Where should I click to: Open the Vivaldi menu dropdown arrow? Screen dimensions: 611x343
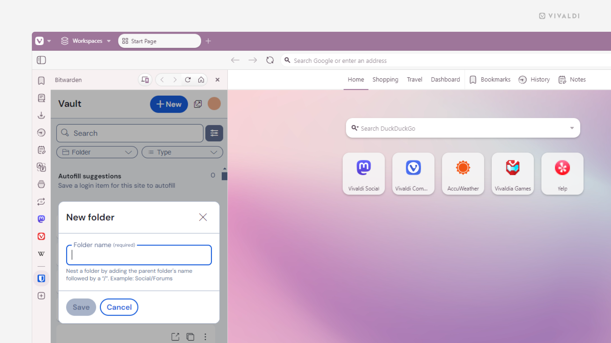point(49,41)
